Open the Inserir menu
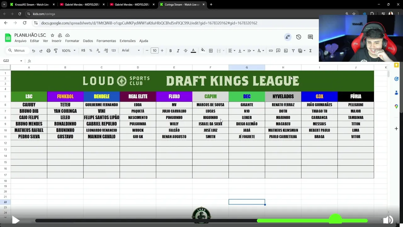 point(57,41)
